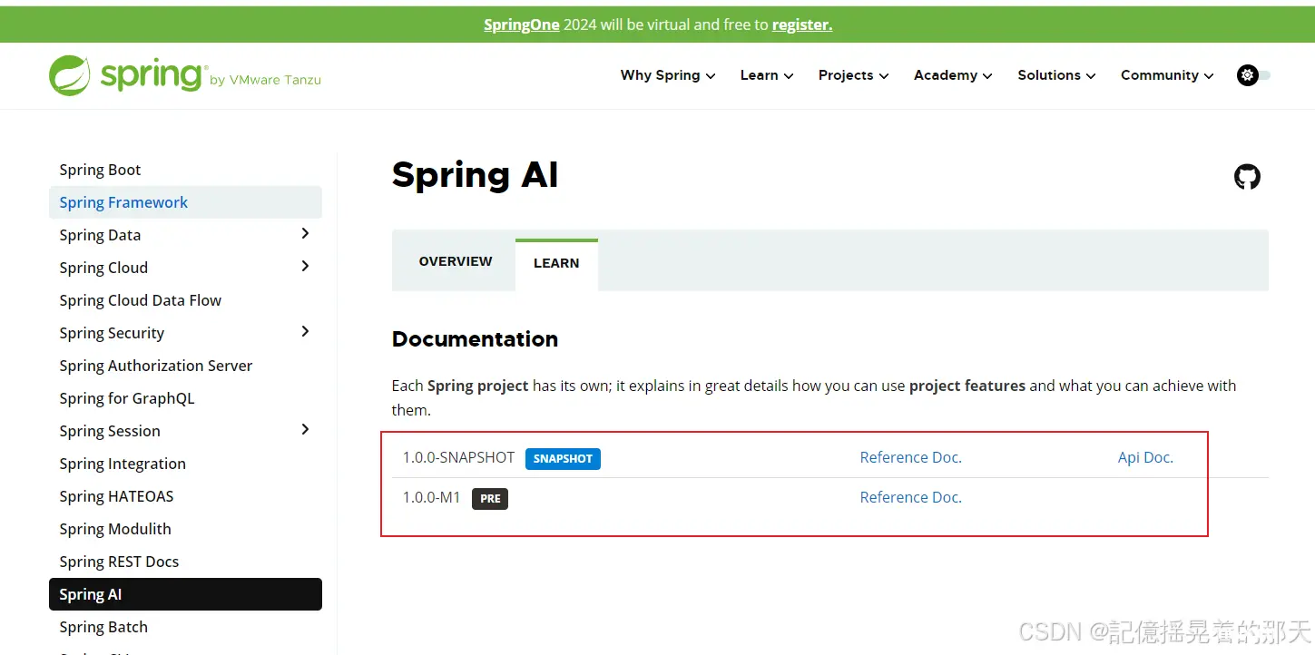Expand the Projects navigation menu
The height and width of the screenshot is (655, 1315).
click(853, 75)
